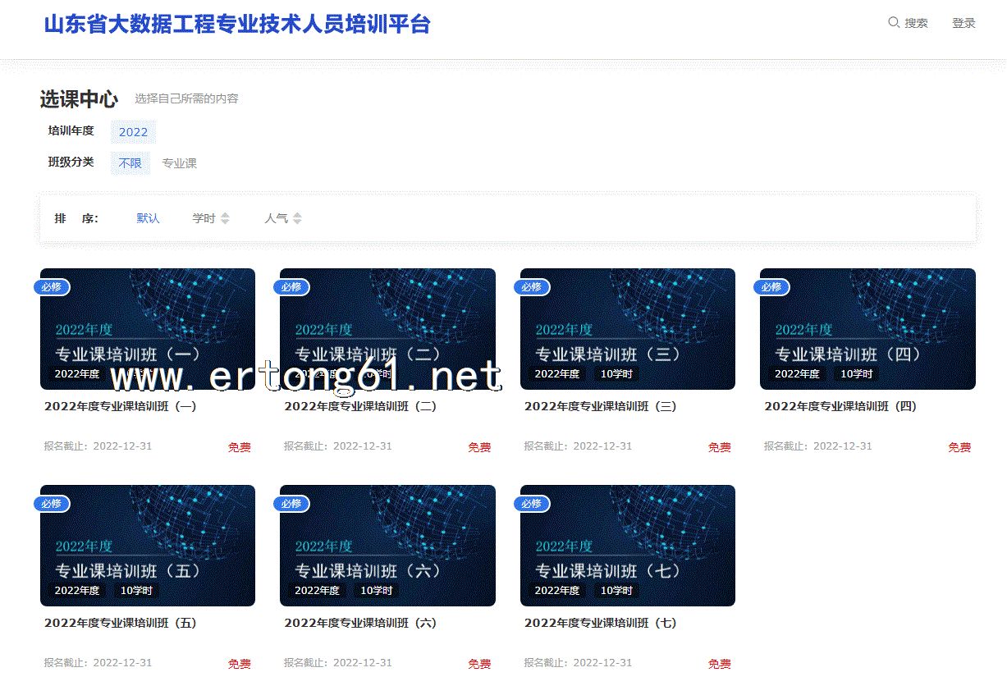Viewport: 1007px width, 695px height.
Task: Click 免费 price label of 专业课培训班（三）
Action: 719,447
